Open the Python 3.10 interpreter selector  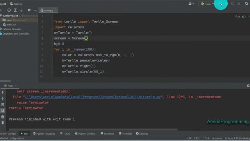click(237, 138)
